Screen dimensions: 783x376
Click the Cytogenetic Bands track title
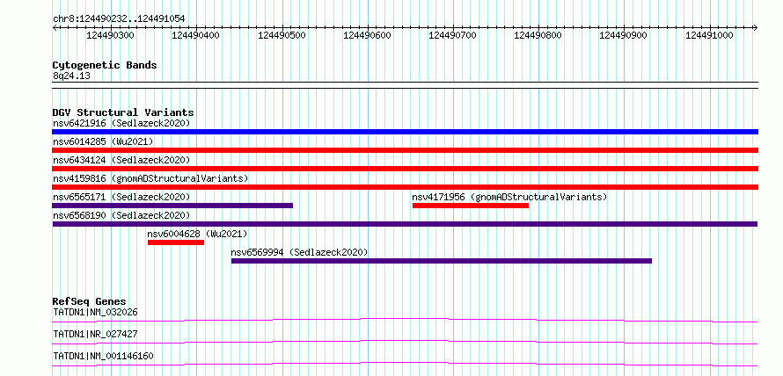(105, 65)
